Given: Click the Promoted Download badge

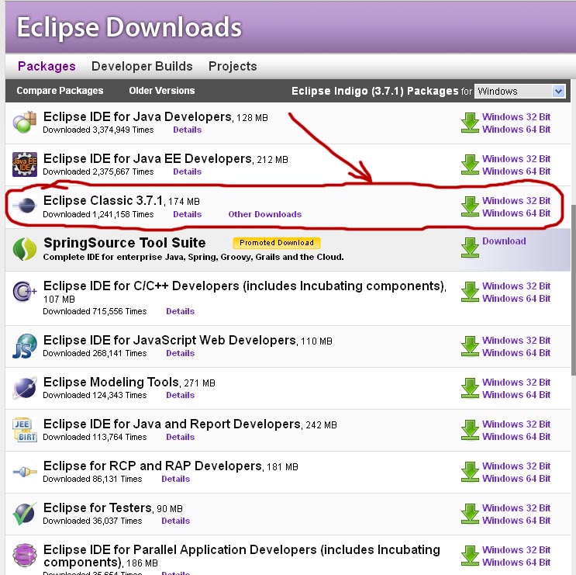Looking at the screenshot, I should pyautogui.click(x=277, y=243).
